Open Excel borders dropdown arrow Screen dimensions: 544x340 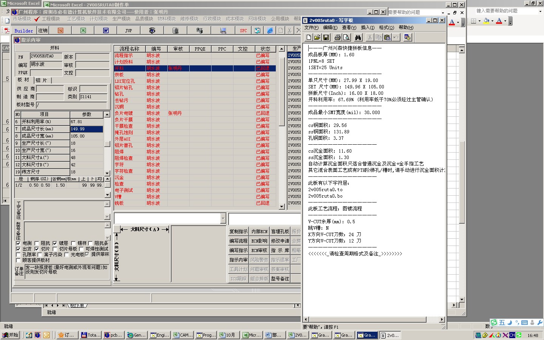click(x=479, y=21)
